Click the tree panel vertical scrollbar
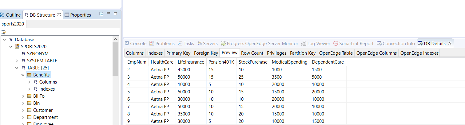This screenshot has width=465, height=125. pos(116,59)
